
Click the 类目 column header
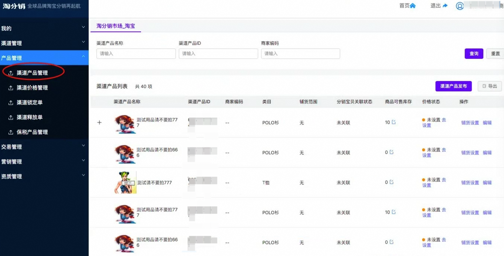(267, 102)
